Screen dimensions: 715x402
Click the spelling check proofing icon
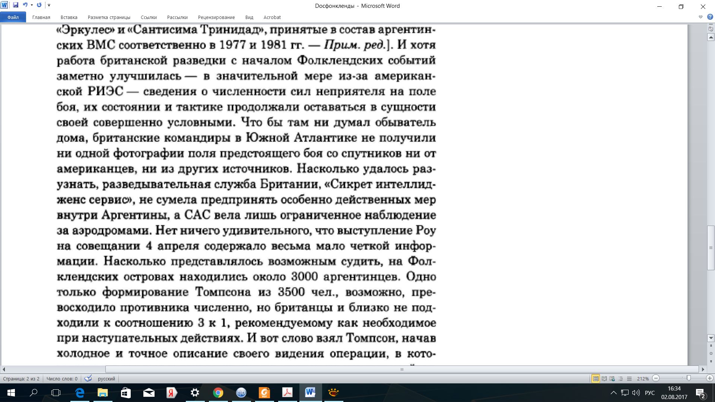coord(88,379)
